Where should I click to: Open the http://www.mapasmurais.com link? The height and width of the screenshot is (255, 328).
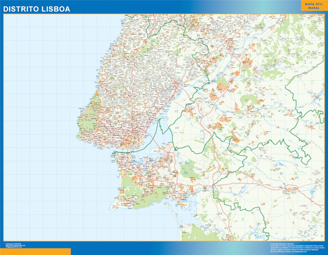pyautogui.click(x=15, y=245)
